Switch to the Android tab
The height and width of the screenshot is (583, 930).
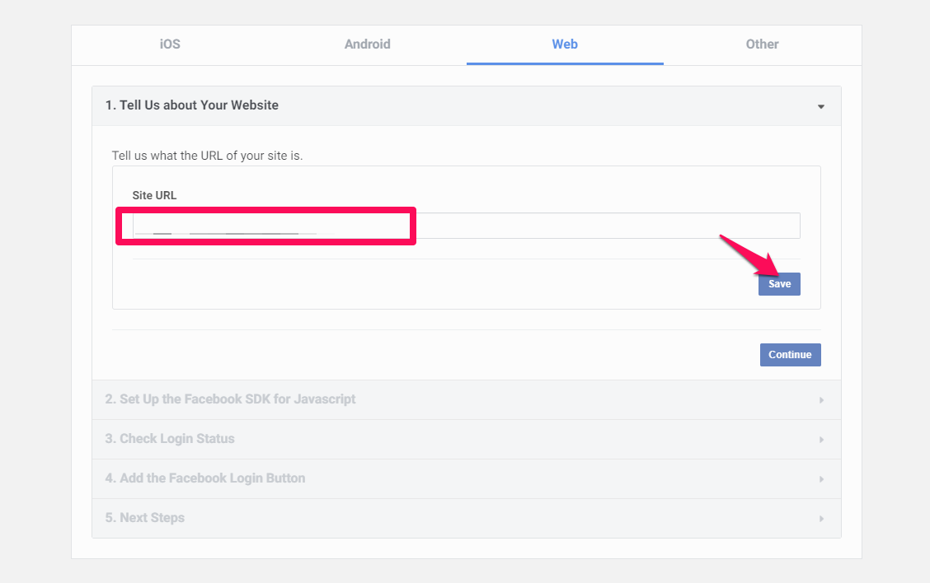[367, 44]
